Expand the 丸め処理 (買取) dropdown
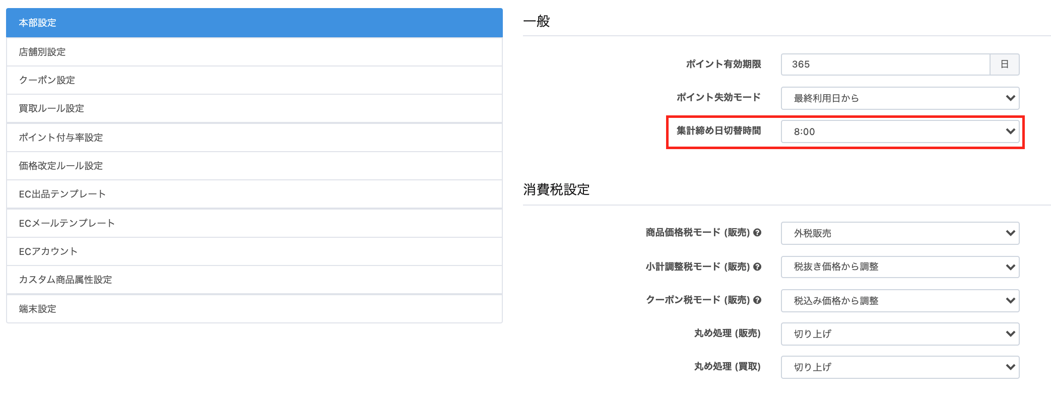This screenshot has height=400, width=1051. (x=900, y=367)
